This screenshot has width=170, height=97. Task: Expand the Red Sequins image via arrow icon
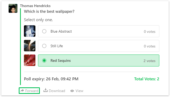click(x=34, y=64)
